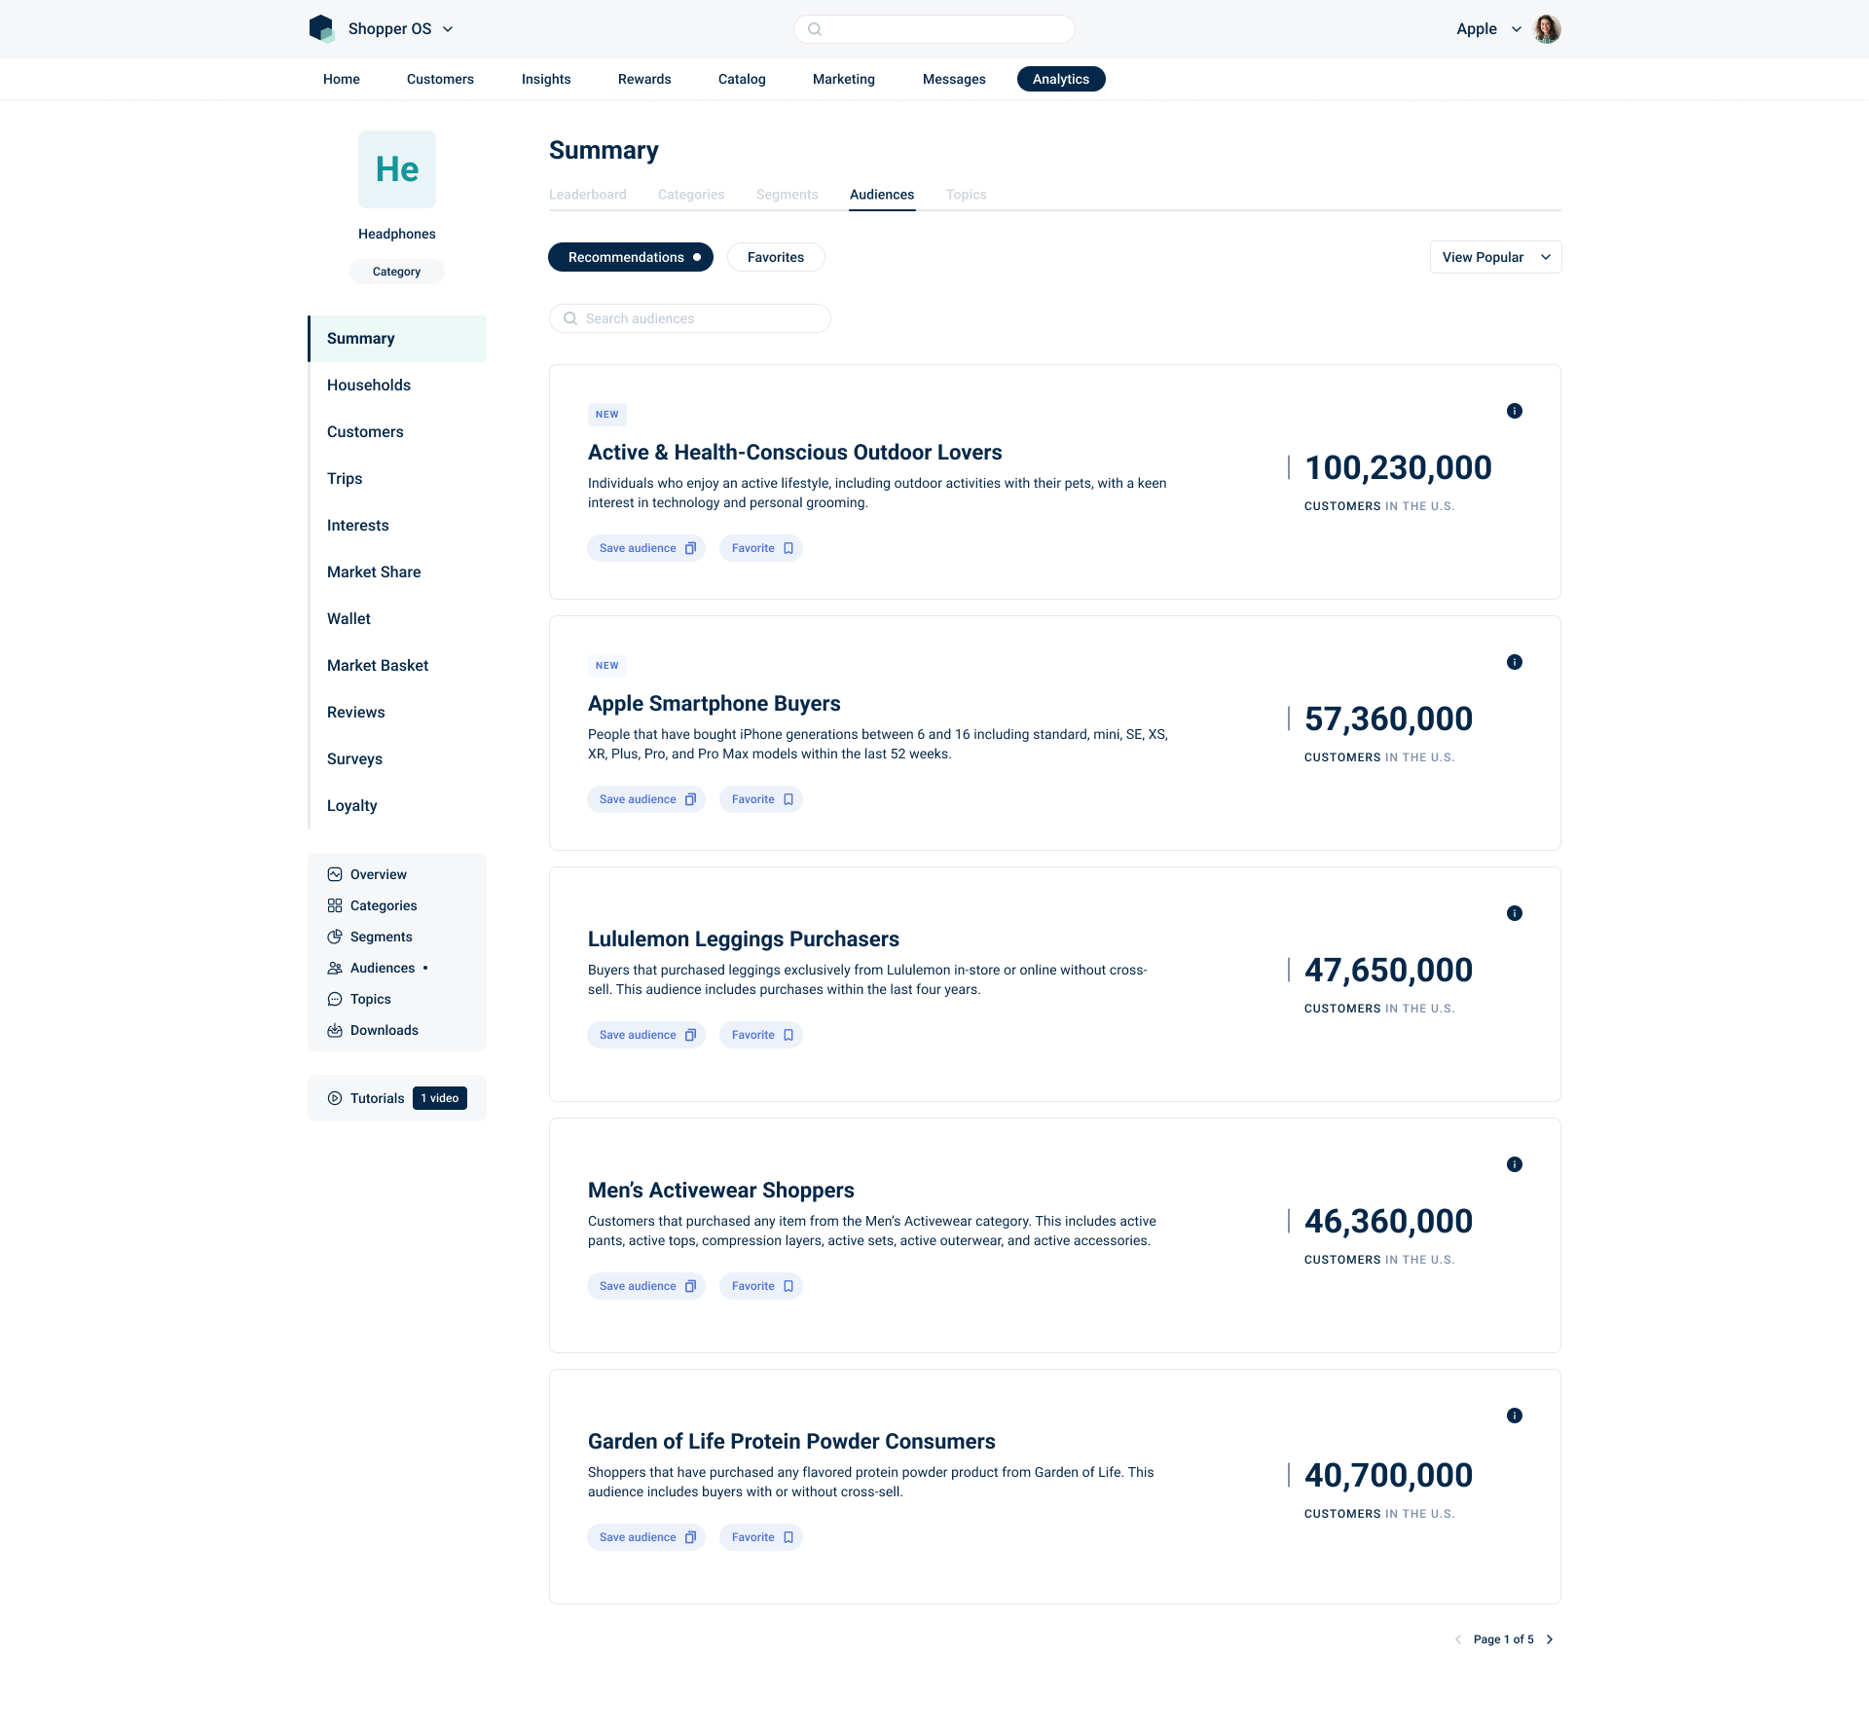Favorite the Men's Activewear Shoppers audience
The height and width of the screenshot is (1729, 1869).
[x=761, y=1286]
